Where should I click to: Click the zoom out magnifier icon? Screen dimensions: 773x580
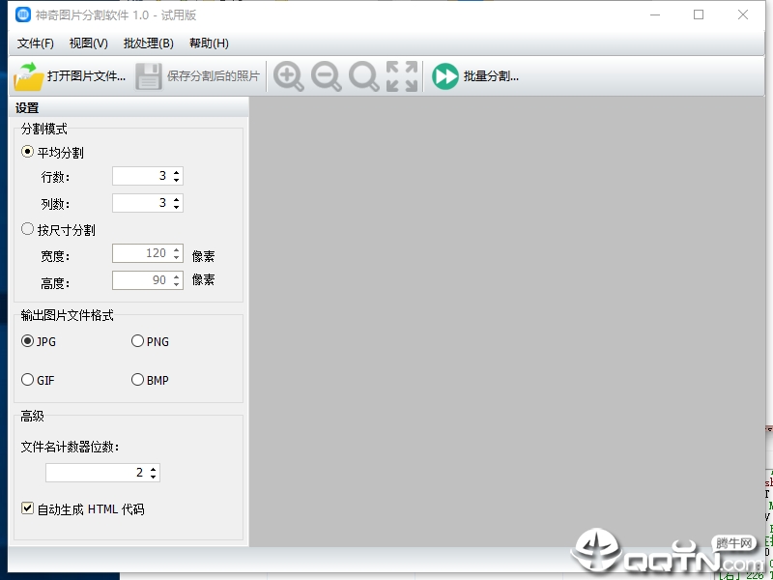pos(326,76)
